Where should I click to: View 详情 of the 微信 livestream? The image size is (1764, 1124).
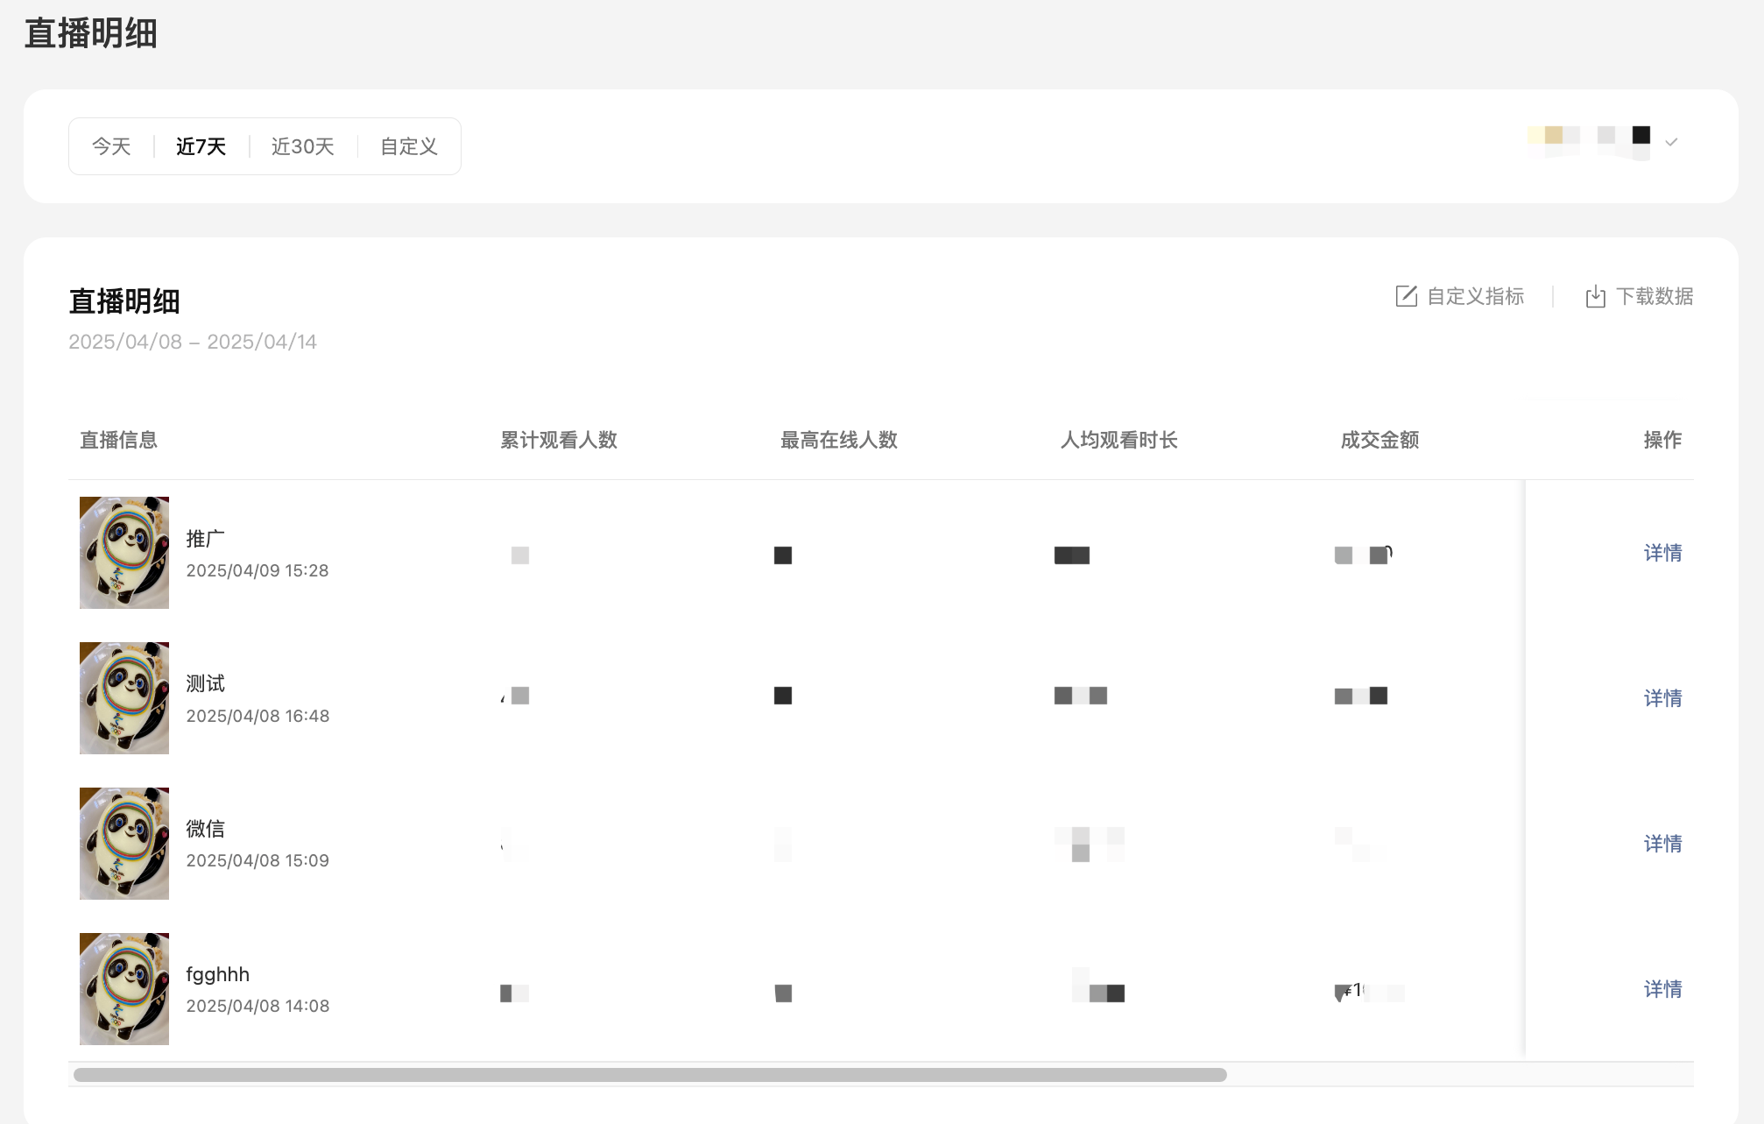coord(1662,844)
